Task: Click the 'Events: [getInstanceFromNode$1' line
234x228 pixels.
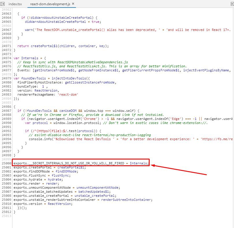Action: [x=124, y=70]
